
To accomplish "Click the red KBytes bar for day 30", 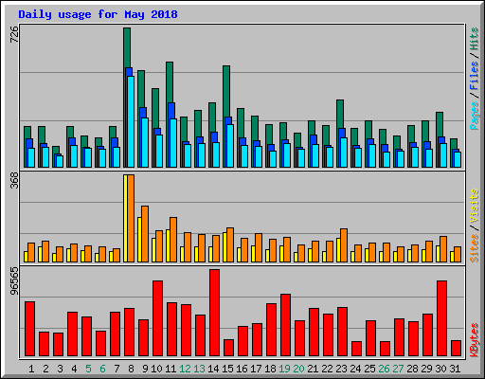I will (x=442, y=318).
